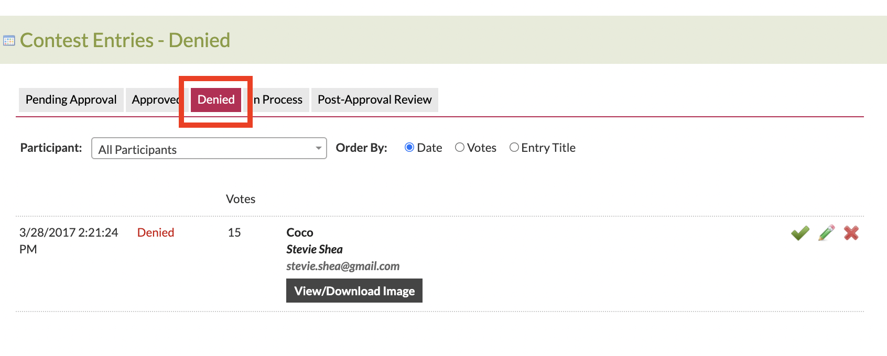Click the red Denied status text
887x356 pixels.
pos(156,232)
